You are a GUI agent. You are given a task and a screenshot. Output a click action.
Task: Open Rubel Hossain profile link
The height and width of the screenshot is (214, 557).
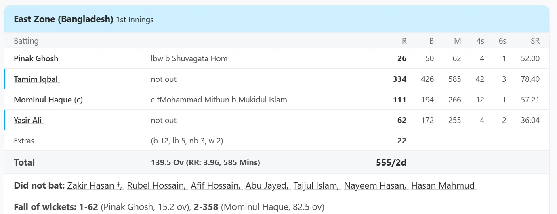tap(157, 185)
